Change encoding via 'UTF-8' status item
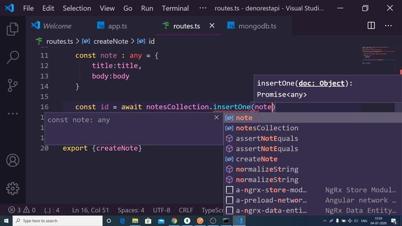Screen dimensions: 402x226 point(161,210)
